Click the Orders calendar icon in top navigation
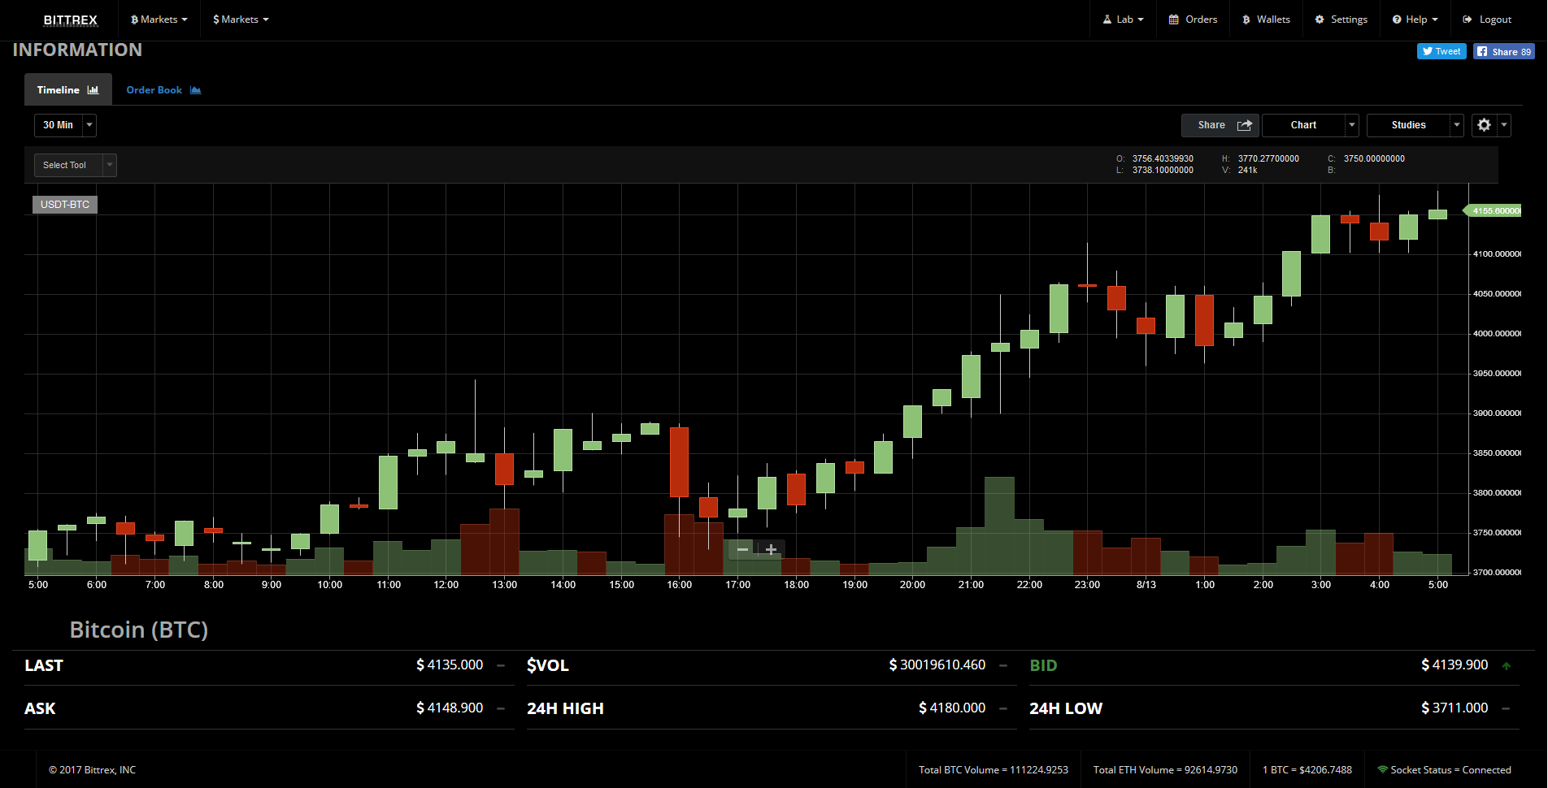 coord(1172,19)
